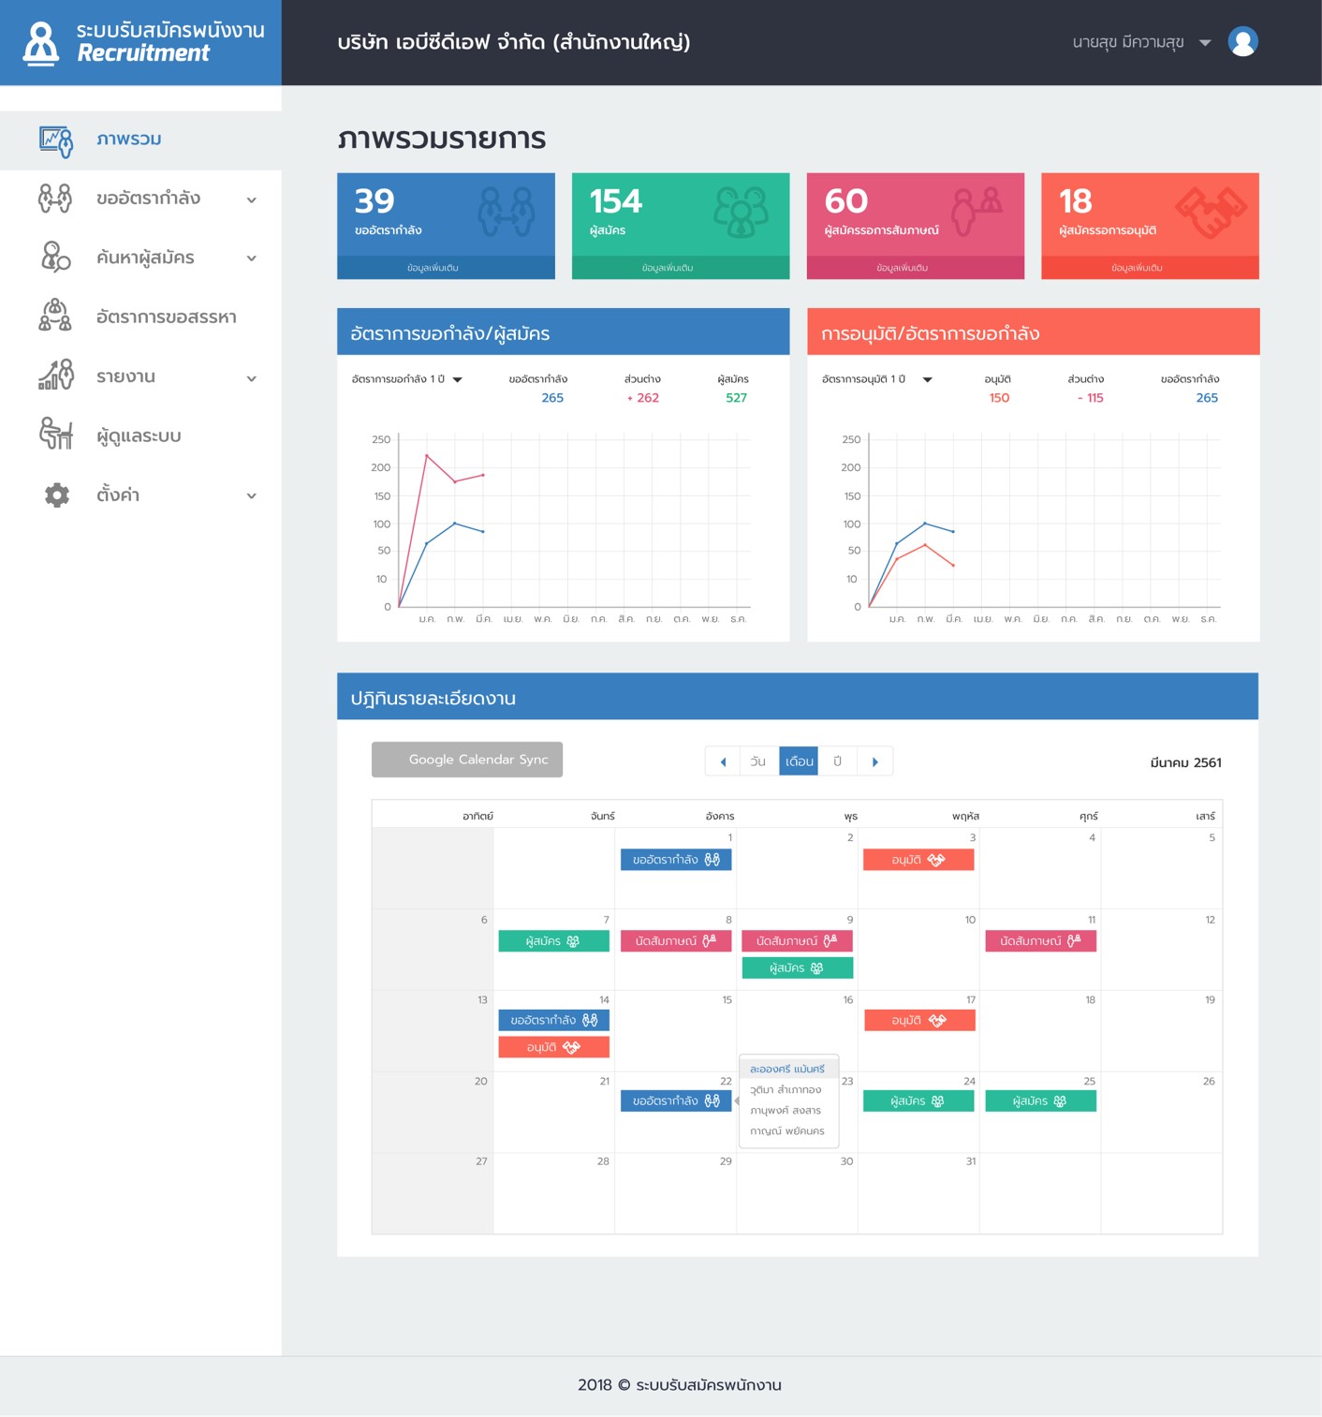Click the รายงาน report chart icon
Viewport: 1322px width, 1417px height.
[55, 376]
